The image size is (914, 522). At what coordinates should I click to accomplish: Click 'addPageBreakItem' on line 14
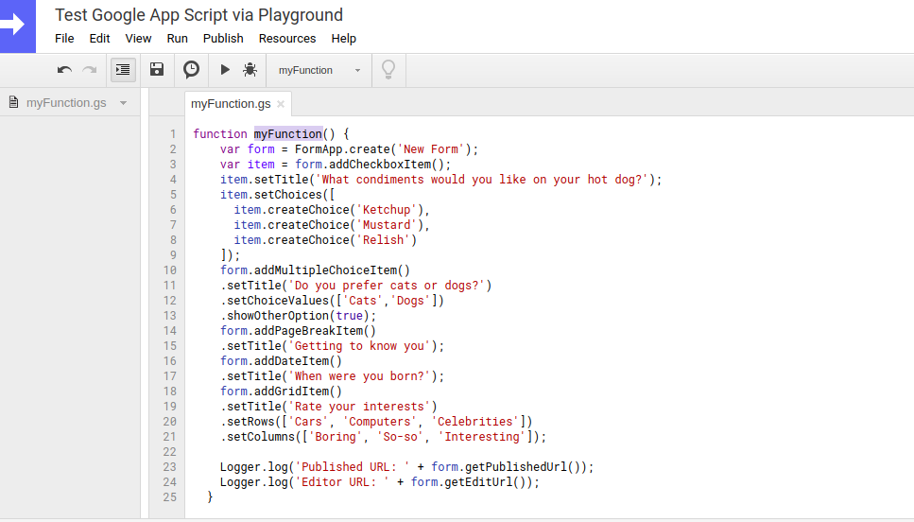pos(308,331)
